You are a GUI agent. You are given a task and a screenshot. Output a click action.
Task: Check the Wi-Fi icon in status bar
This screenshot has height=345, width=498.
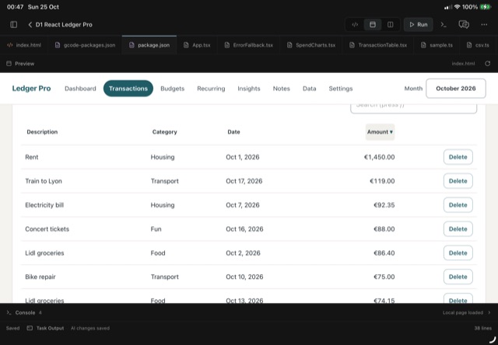(457, 7)
